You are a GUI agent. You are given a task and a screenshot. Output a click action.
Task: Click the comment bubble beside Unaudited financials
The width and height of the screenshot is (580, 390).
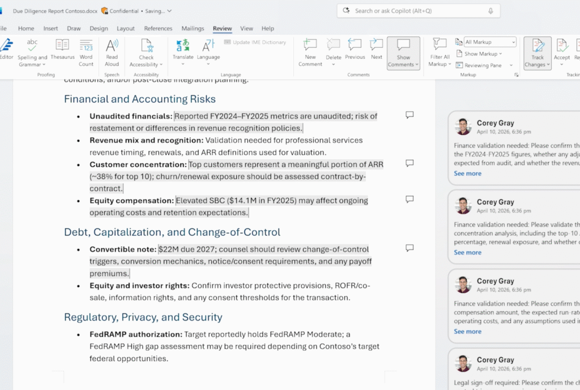point(410,115)
